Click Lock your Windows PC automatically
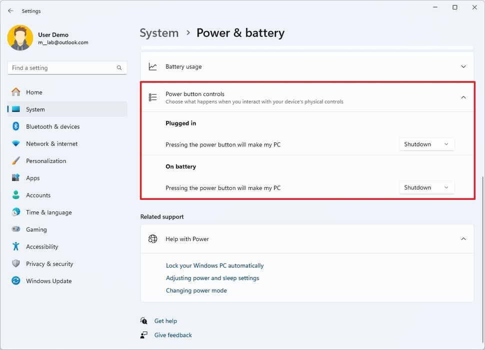The width and height of the screenshot is (485, 350). 214,265
